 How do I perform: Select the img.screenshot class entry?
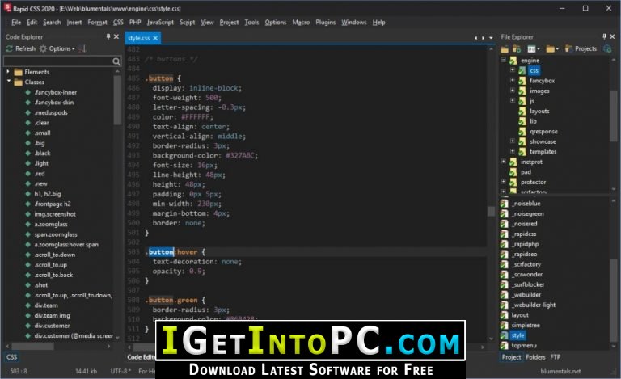tap(55, 214)
